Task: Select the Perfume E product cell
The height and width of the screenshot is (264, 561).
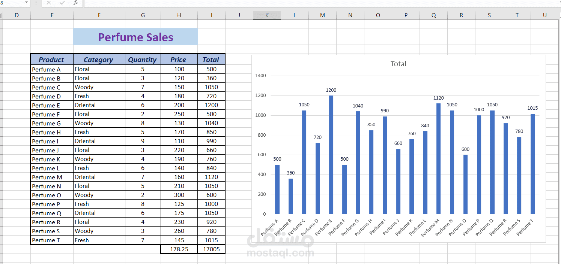Action: click(52, 105)
